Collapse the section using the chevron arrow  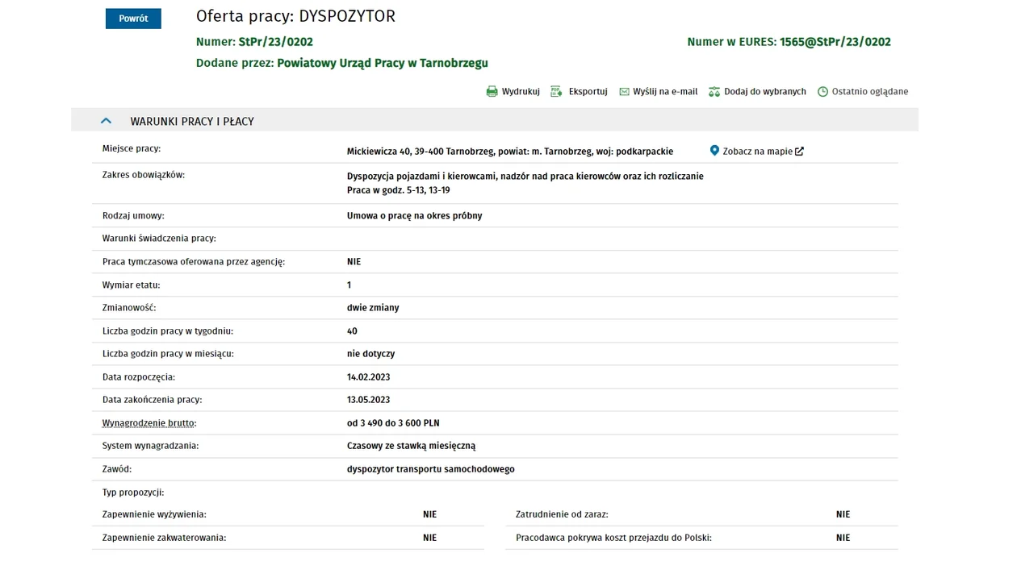106,121
